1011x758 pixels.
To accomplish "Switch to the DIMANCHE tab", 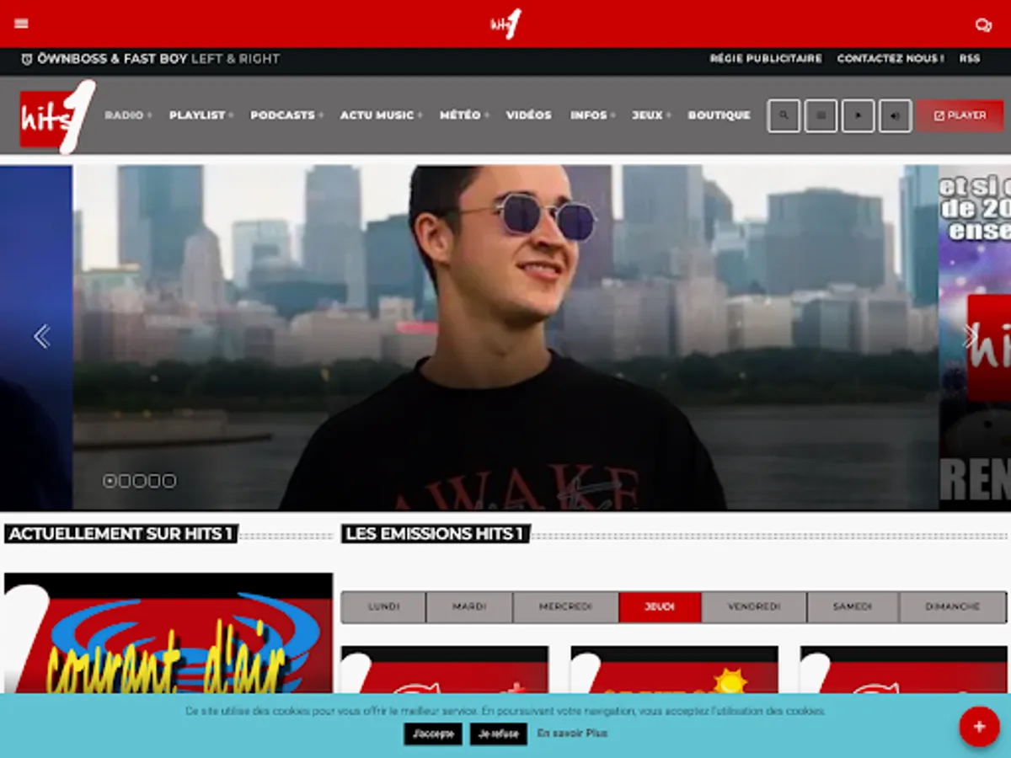I will 953,607.
